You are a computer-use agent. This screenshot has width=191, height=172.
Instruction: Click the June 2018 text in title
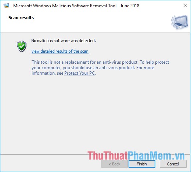point(130,6)
